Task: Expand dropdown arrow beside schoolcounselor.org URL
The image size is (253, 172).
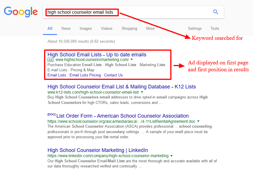Action: click(198, 121)
